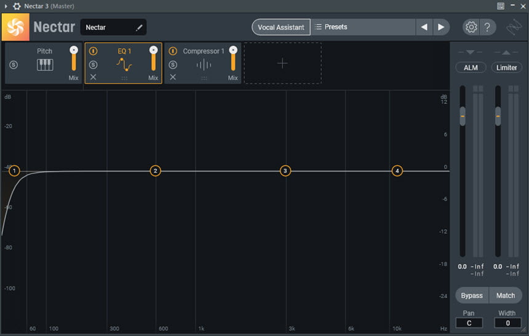529x336 pixels.
Task: Adjust the Compressor 1 Mix slider
Action: [233, 58]
